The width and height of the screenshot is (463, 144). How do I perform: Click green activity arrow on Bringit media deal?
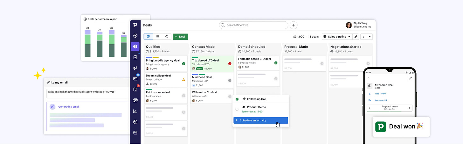pyautogui.click(x=183, y=64)
